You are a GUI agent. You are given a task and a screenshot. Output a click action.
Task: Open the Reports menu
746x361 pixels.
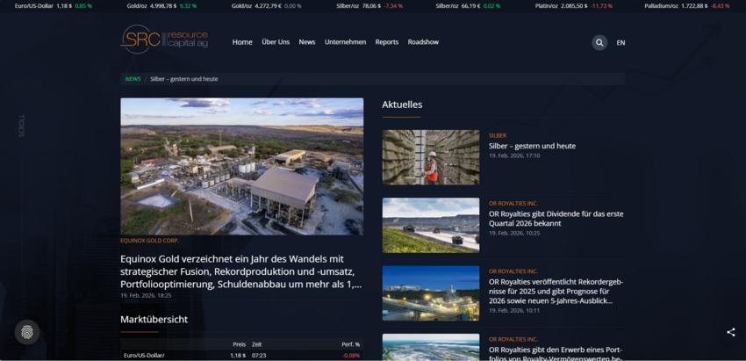pos(387,42)
